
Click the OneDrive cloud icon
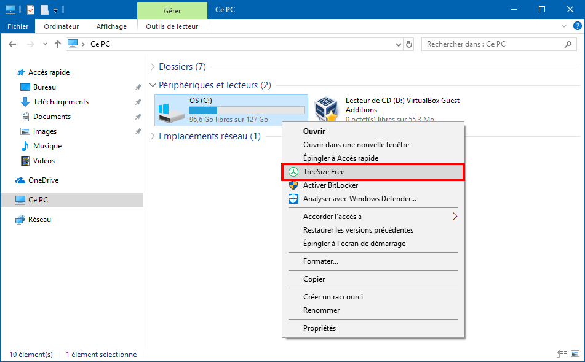[x=20, y=180]
